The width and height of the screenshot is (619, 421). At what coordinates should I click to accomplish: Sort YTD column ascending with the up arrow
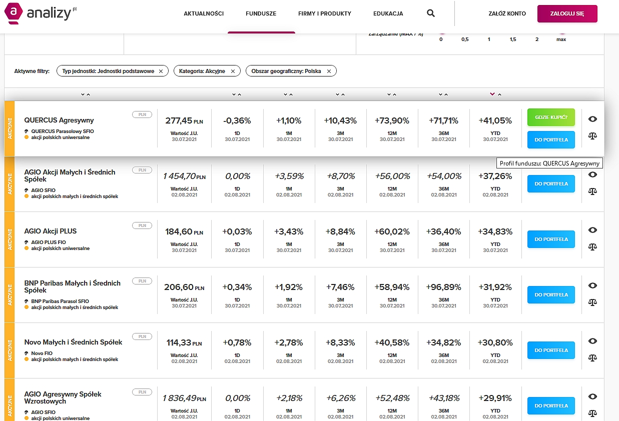[x=499, y=94]
